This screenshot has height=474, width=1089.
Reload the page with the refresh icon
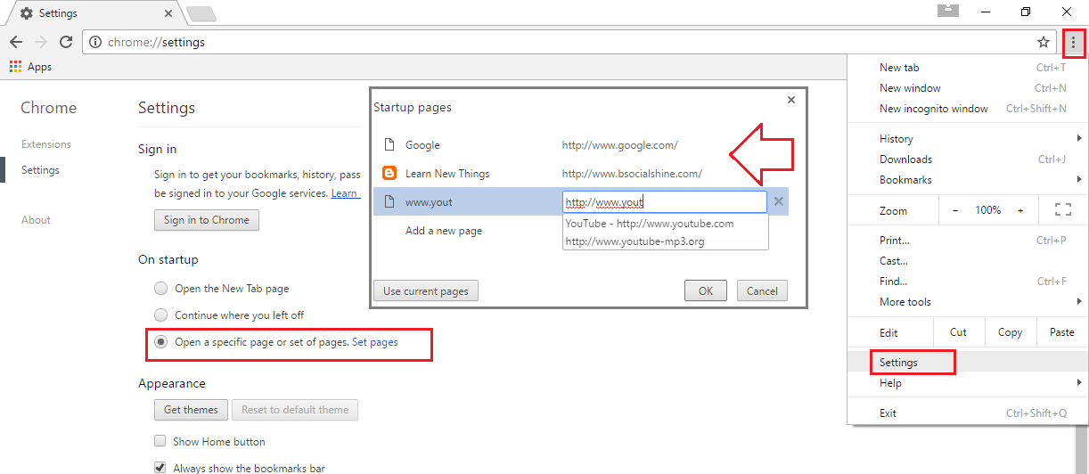[66, 42]
